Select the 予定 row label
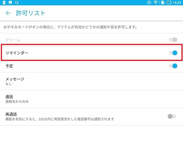This screenshot has height=159, width=183. tap(9, 66)
